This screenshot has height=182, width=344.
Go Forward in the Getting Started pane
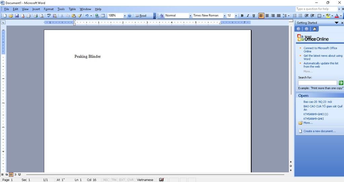[x=306, y=29]
